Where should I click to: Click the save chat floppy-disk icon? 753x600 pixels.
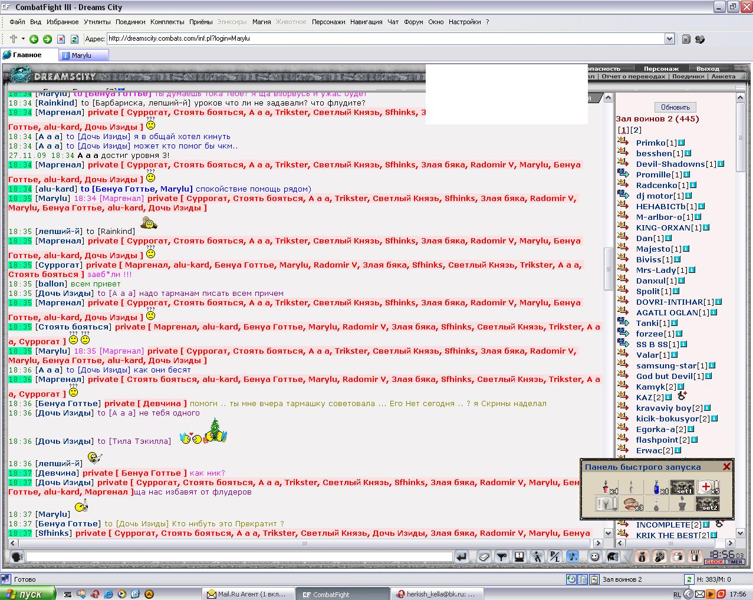point(519,556)
